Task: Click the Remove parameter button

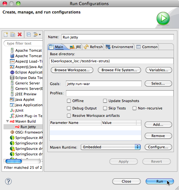Action: (x=158, y=136)
